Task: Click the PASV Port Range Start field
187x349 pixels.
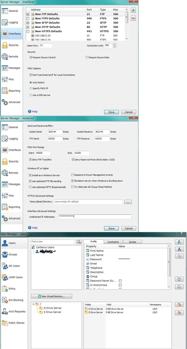Action: (x=43, y=153)
